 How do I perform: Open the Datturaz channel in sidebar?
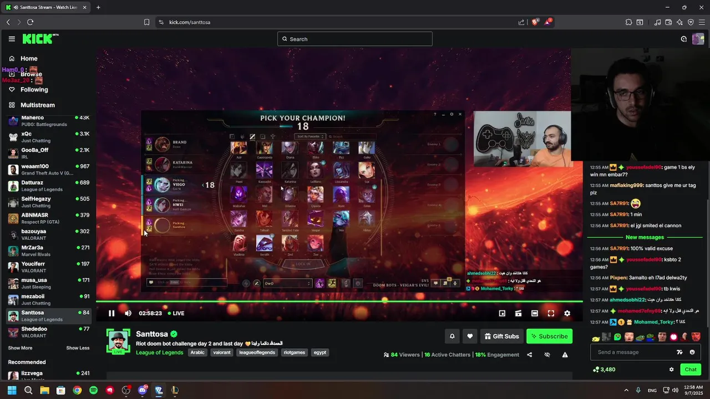[x=48, y=186]
